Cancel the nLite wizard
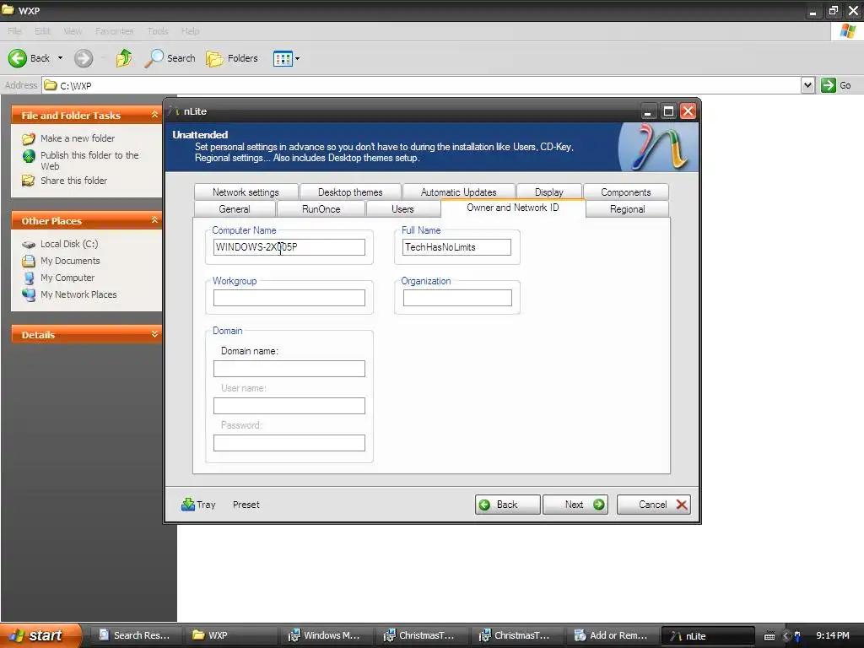The height and width of the screenshot is (648, 864). point(654,505)
